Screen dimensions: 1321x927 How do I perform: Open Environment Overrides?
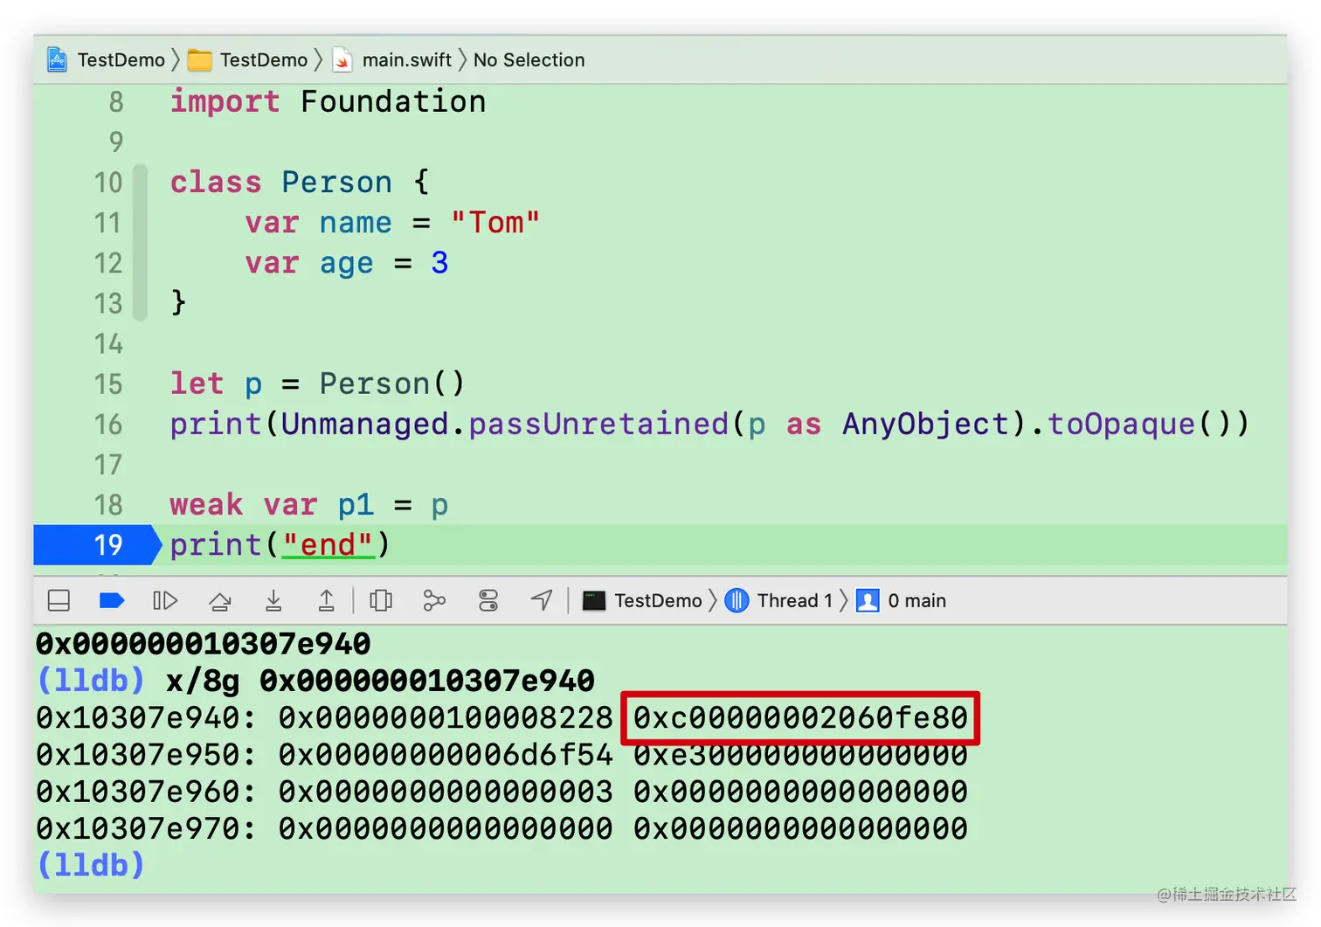[488, 600]
